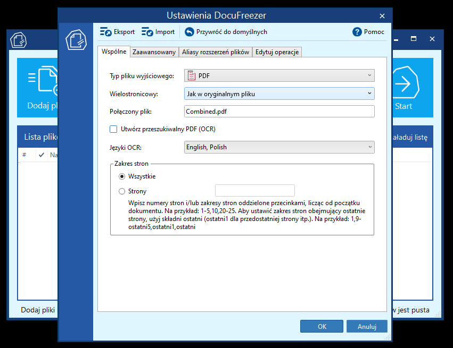This screenshot has height=348, width=453.
Task: Click the Anuluj button
Action: coord(367,326)
